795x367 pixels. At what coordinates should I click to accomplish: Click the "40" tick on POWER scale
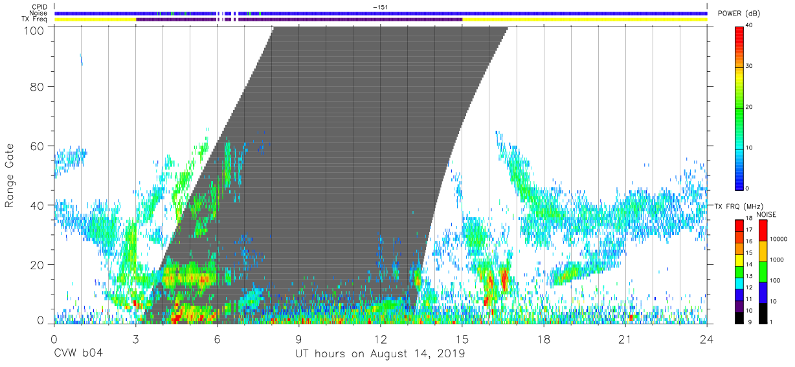click(x=749, y=25)
